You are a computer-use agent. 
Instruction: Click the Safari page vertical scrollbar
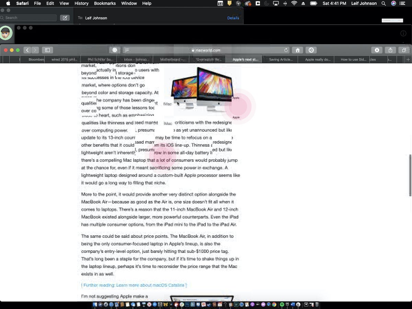point(410,175)
